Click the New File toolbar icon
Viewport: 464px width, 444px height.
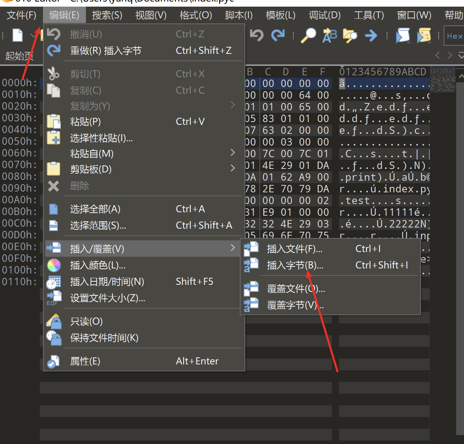[18, 35]
